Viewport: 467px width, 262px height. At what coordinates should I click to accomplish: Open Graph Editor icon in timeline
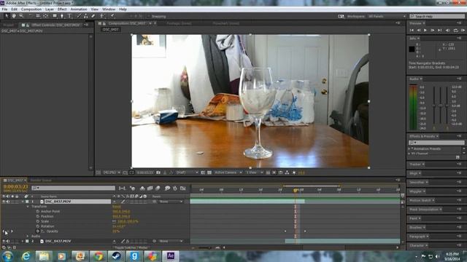(x=183, y=188)
